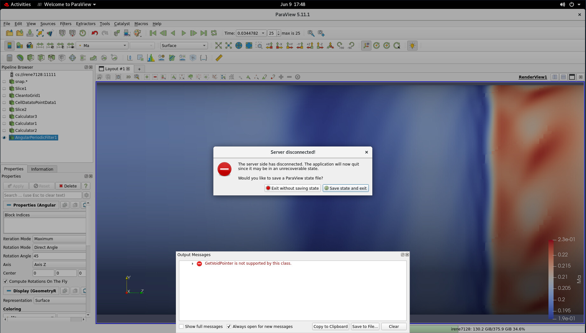586x333 pixels.
Task: Click the Save Data icon
Action: tap(30, 33)
